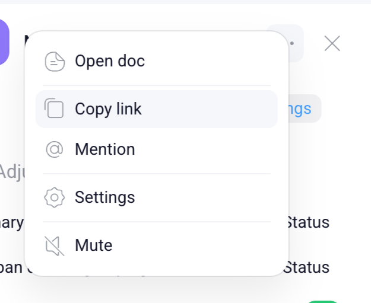The image size is (371, 303).
Task: Open Settings from the context menu
Action: pyautogui.click(x=105, y=197)
